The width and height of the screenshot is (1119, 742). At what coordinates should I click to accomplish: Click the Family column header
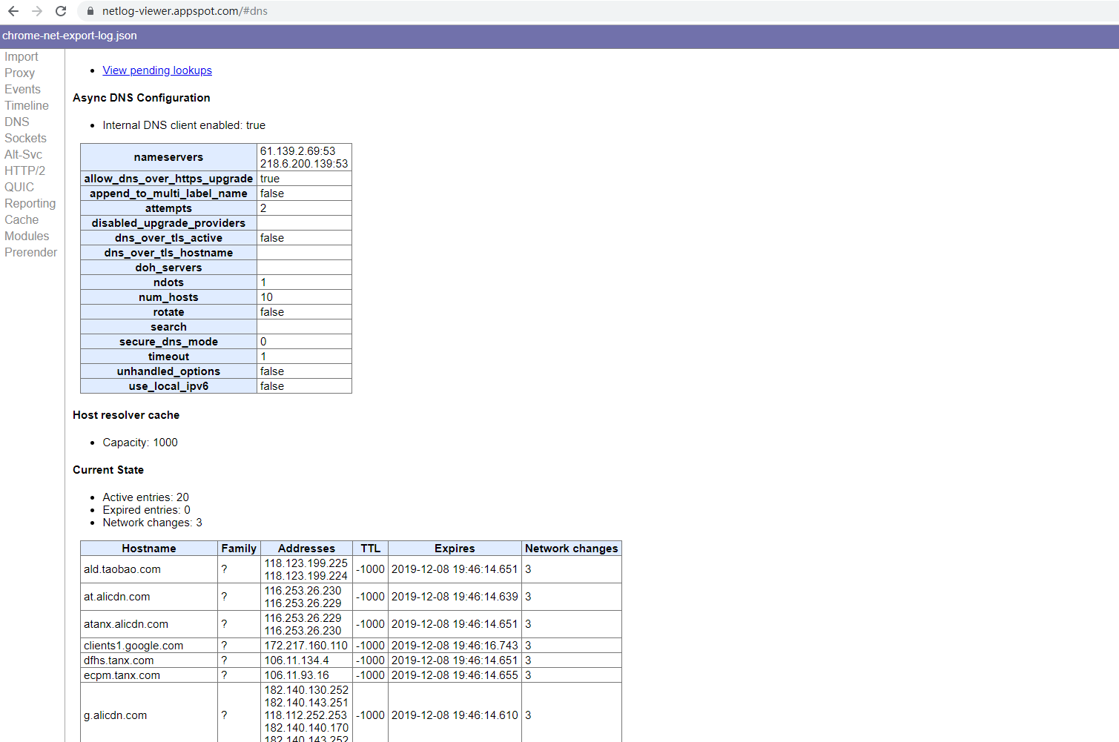tap(239, 549)
